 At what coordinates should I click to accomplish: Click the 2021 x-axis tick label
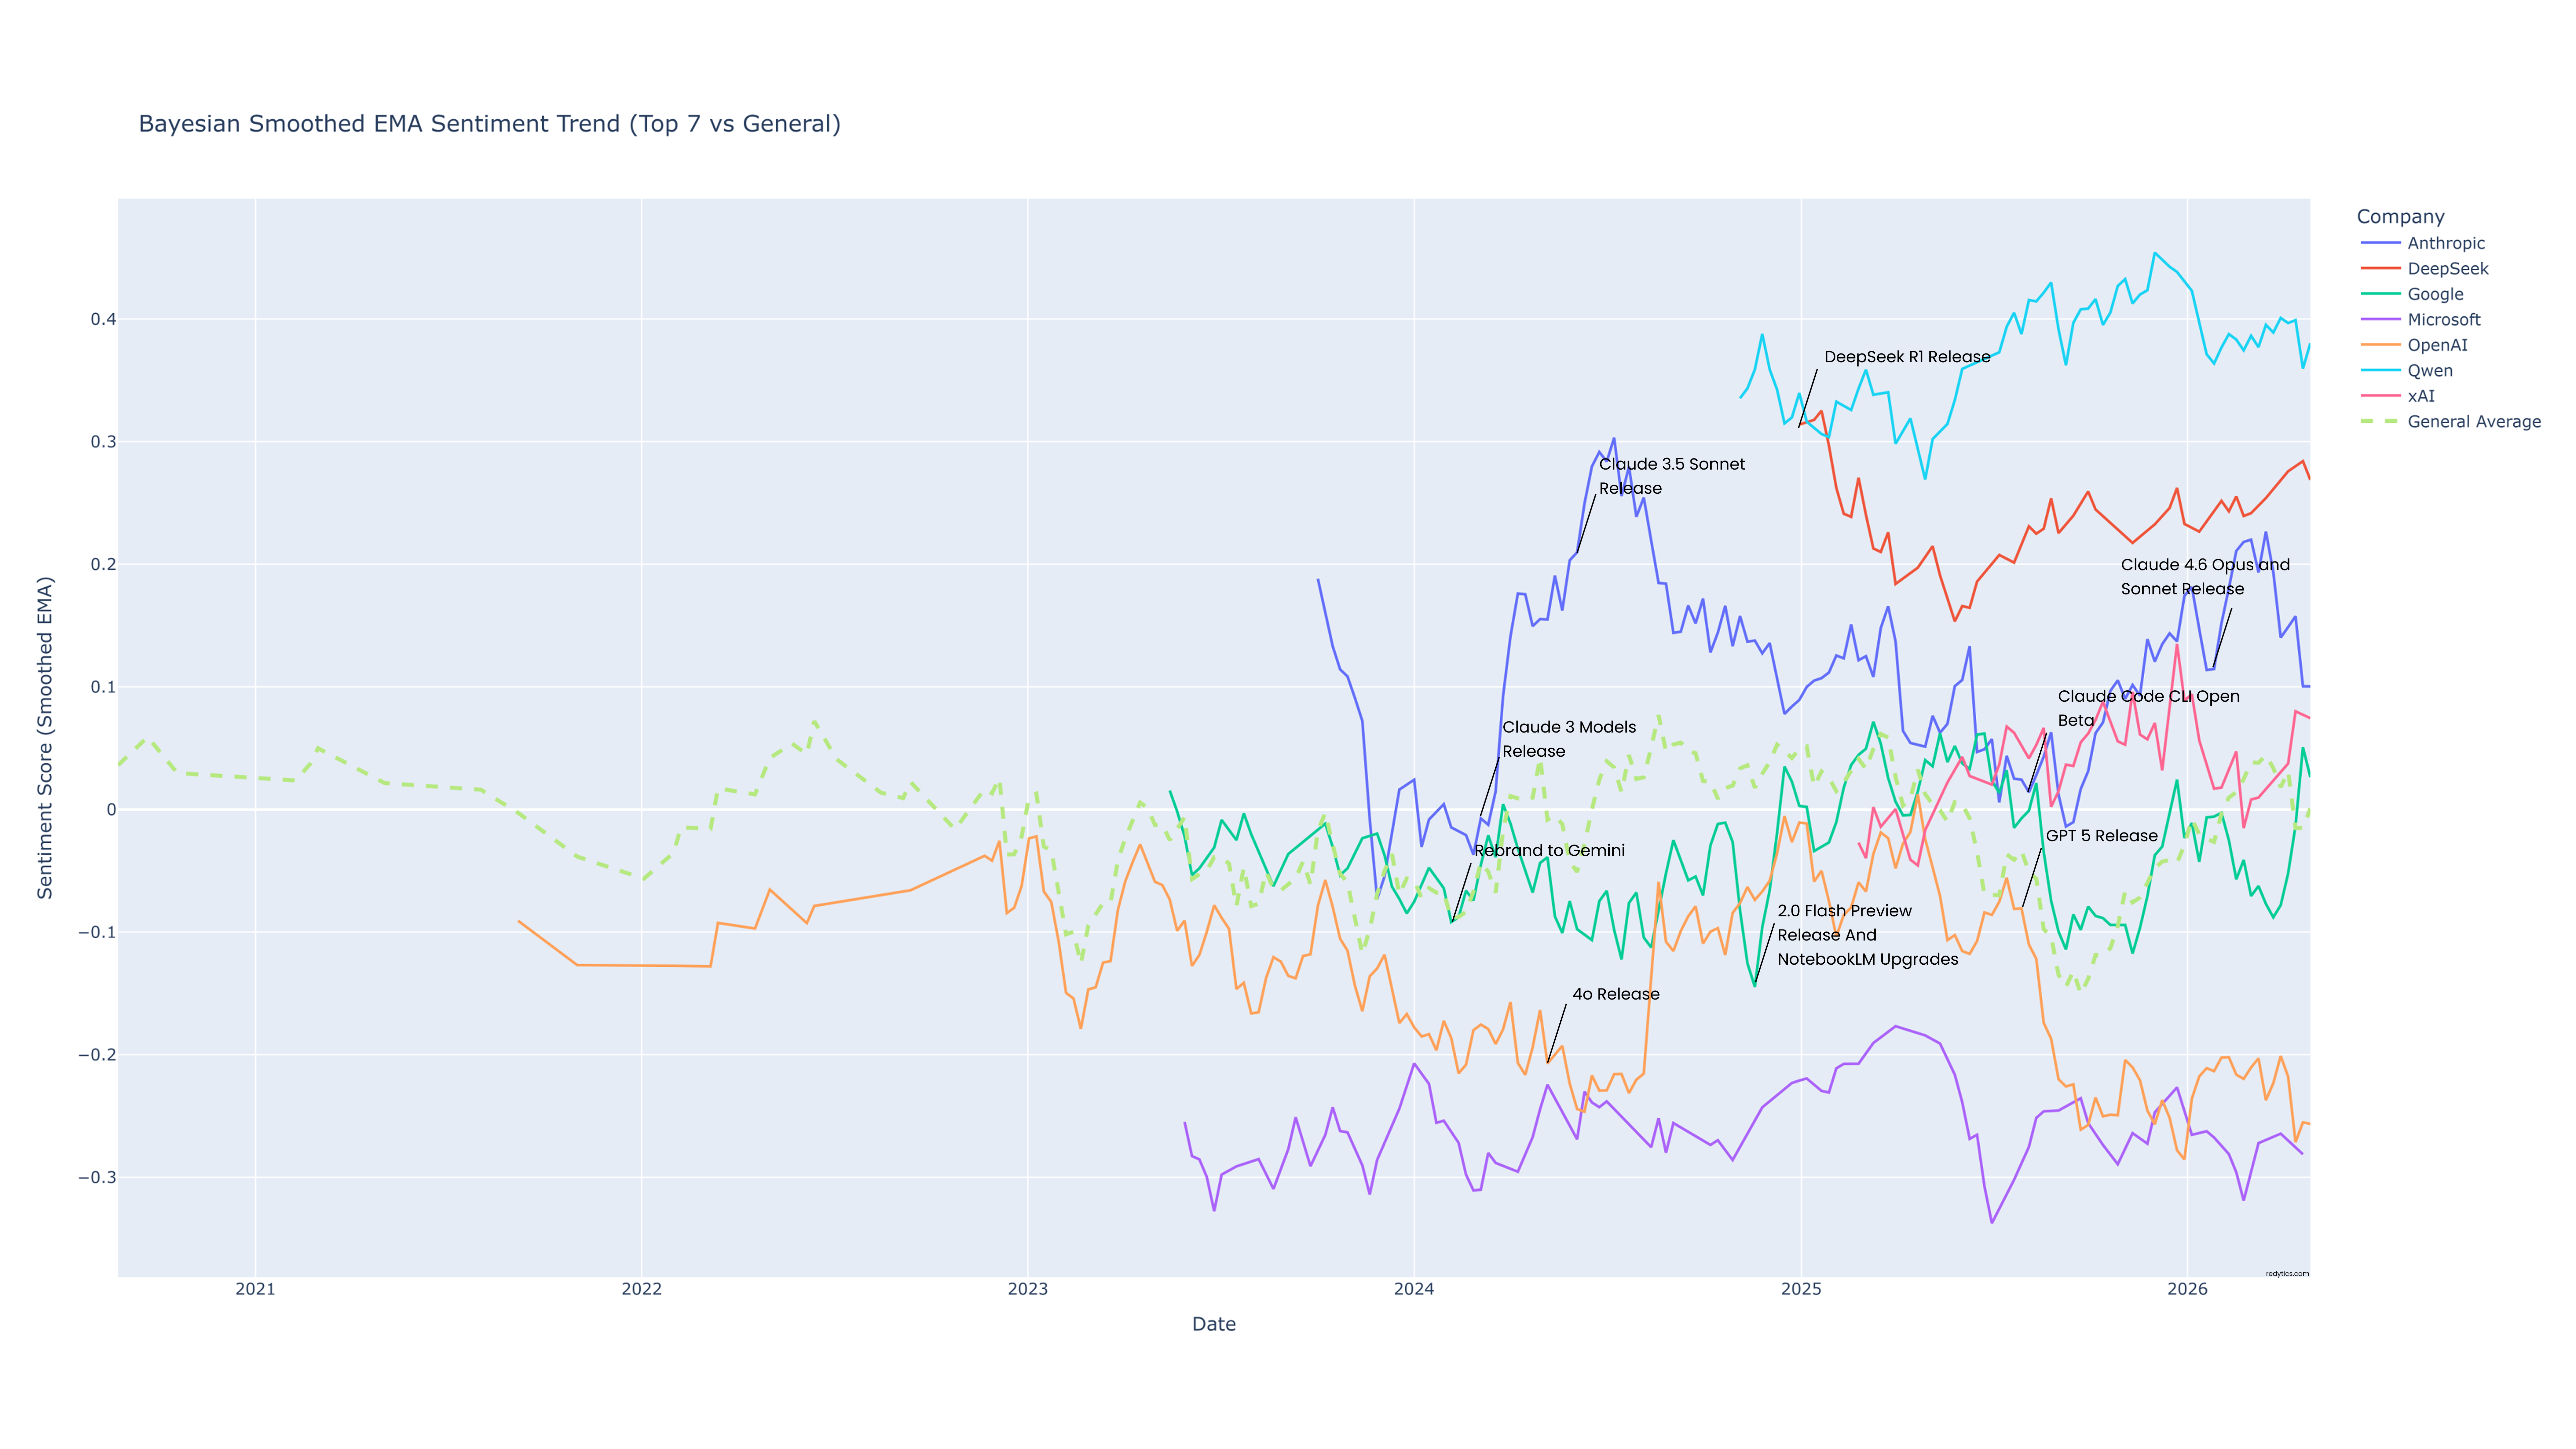tap(255, 1289)
